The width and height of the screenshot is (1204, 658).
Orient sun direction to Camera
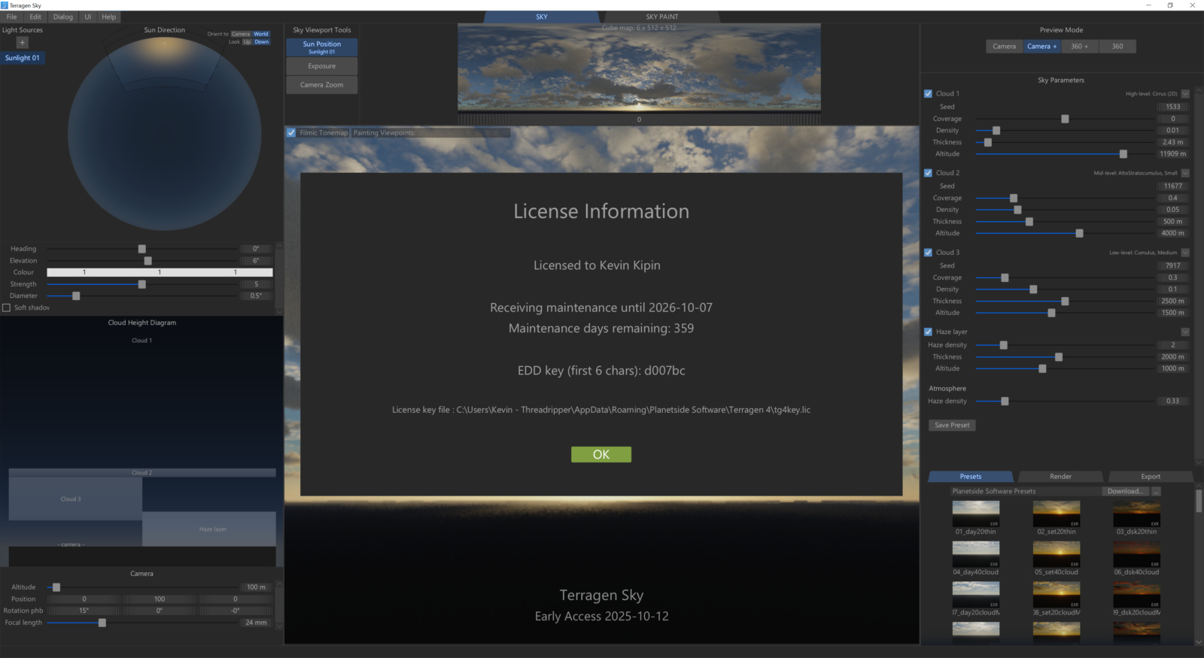tap(241, 34)
